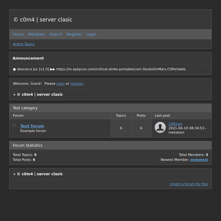The image size is (221, 221).
Task: Click the 'register' link in the welcome message
Action: (x=77, y=84)
